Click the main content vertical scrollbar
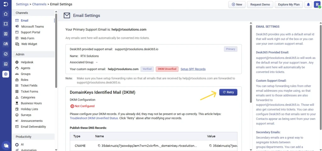 pos(251,63)
